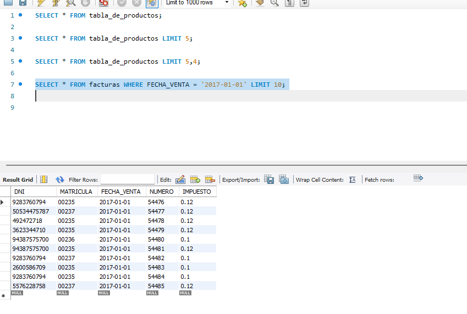Import records from external file
This screenshot has height=314, width=467.
click(284, 180)
